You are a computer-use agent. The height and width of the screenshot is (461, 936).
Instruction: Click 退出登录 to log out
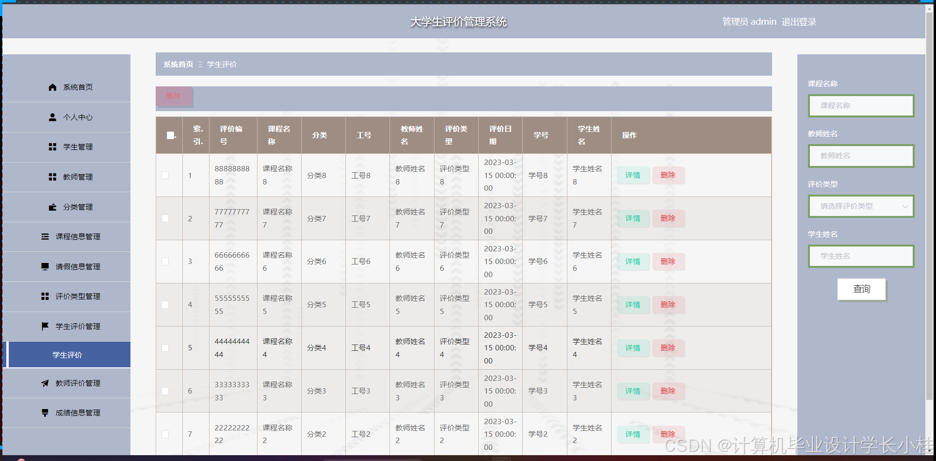[799, 22]
